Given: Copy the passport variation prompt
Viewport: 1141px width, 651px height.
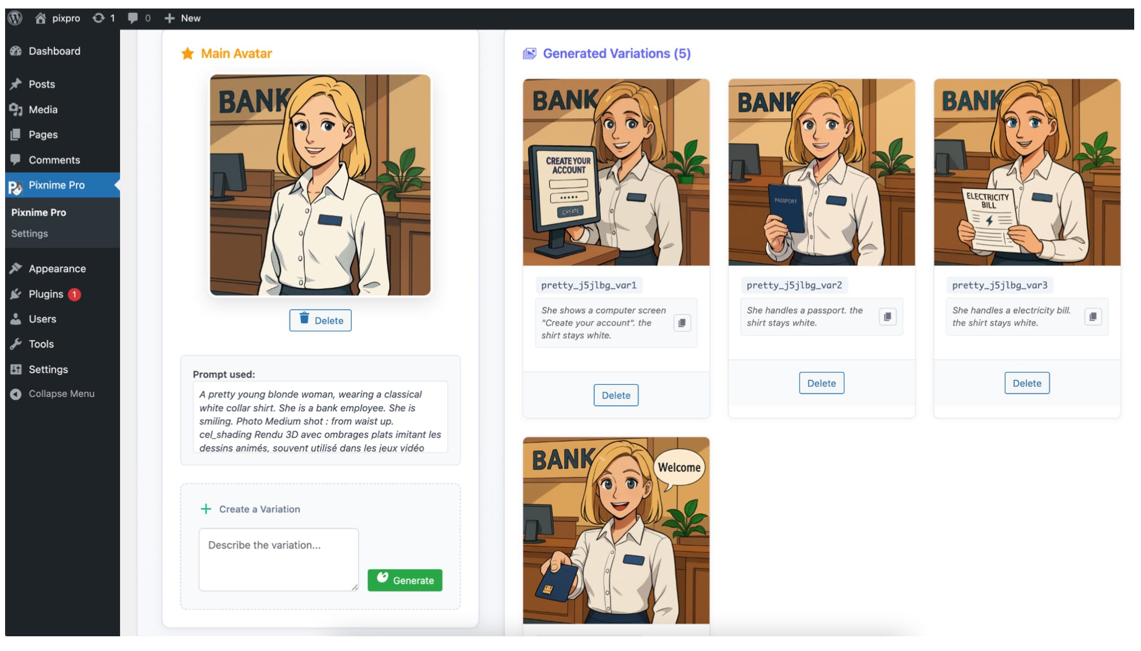Looking at the screenshot, I should [887, 316].
